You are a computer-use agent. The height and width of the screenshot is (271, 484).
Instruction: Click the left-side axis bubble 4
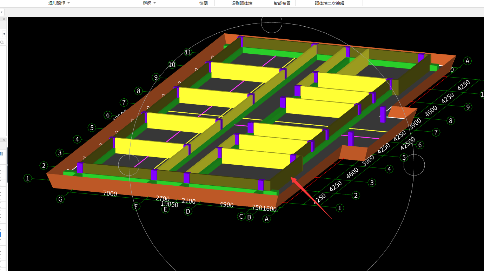tap(77, 139)
